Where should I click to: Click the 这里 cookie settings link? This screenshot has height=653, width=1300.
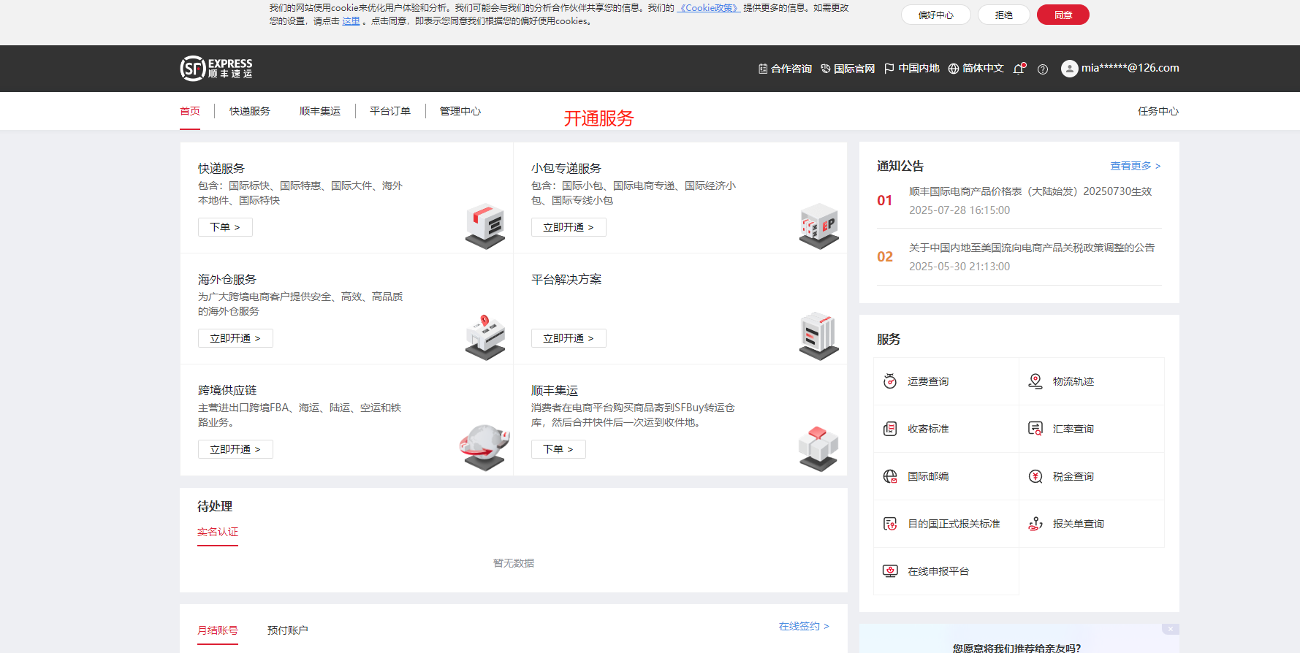(x=351, y=21)
